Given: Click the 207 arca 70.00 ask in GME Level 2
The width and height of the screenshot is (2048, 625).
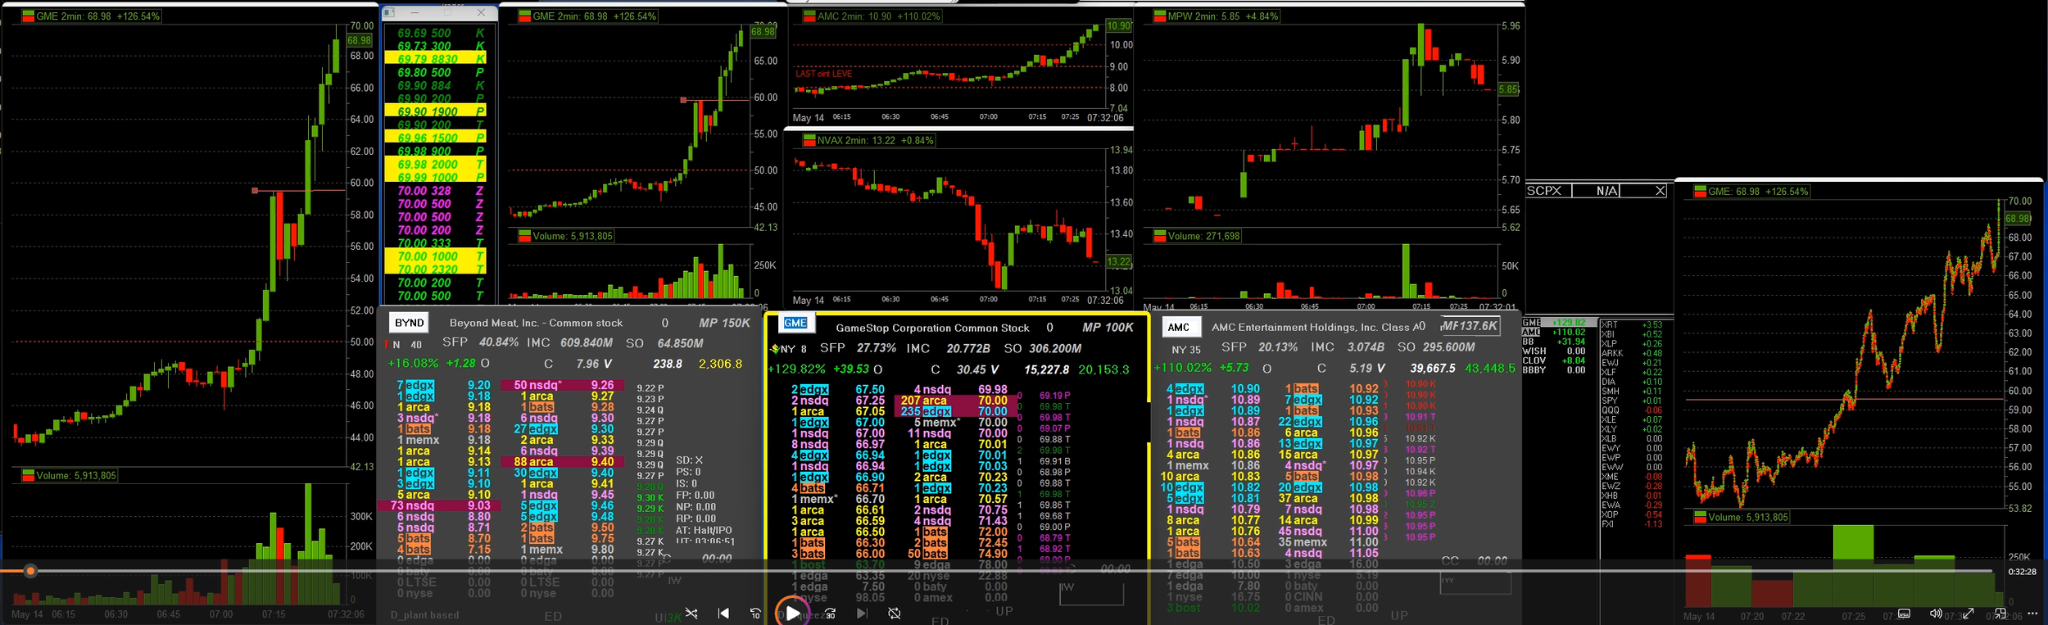Looking at the screenshot, I should click(x=954, y=401).
